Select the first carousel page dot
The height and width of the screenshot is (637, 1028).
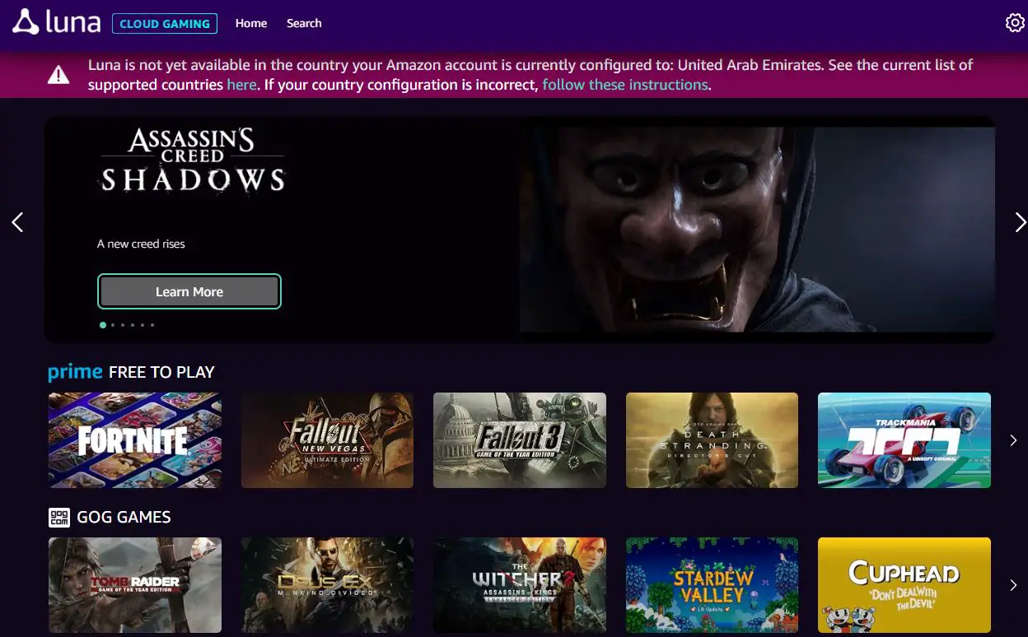(102, 324)
